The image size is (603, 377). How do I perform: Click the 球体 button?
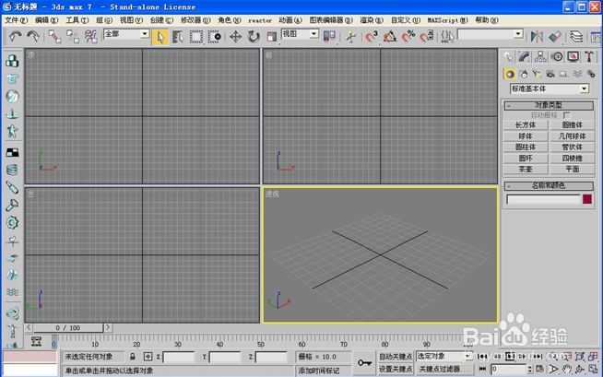click(x=526, y=136)
